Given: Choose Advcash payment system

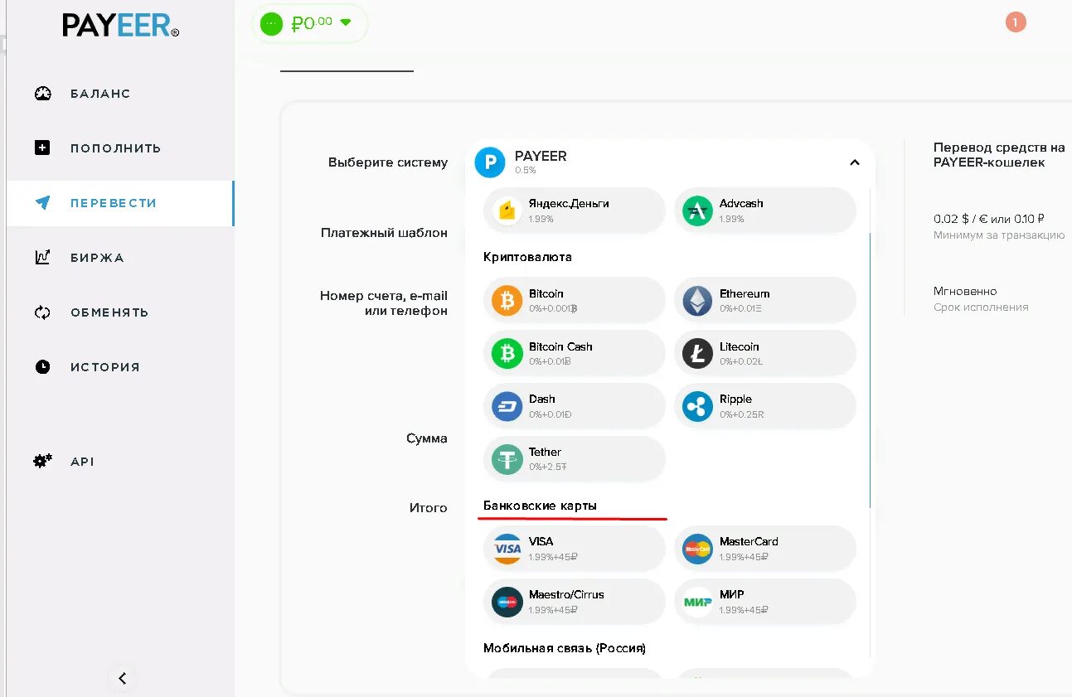Looking at the screenshot, I should [765, 211].
